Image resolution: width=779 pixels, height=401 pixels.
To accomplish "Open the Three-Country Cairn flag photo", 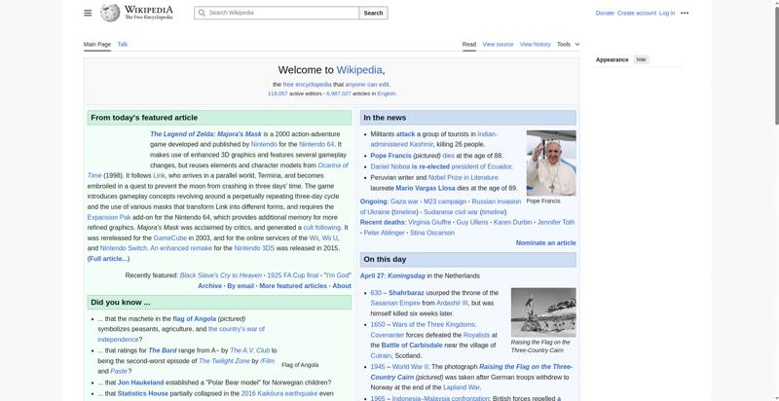I will 543,312.
